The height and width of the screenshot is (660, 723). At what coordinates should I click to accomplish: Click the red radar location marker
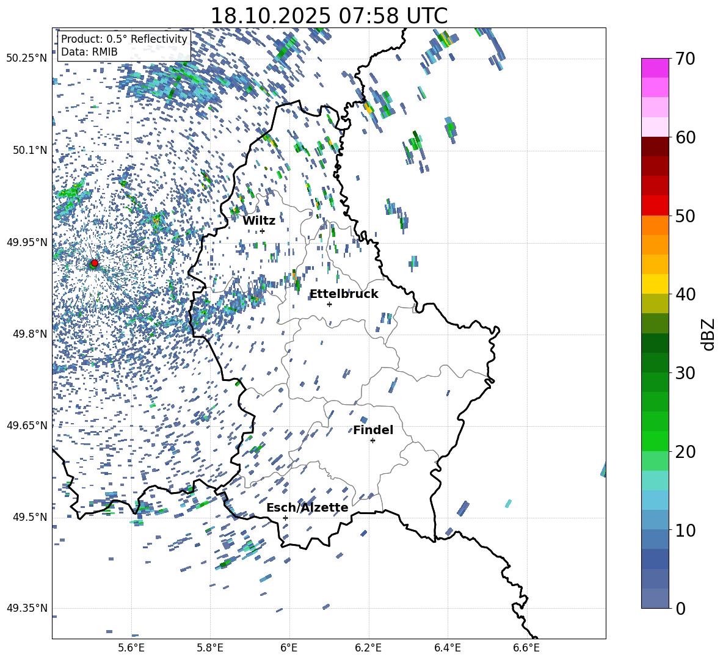coord(95,263)
